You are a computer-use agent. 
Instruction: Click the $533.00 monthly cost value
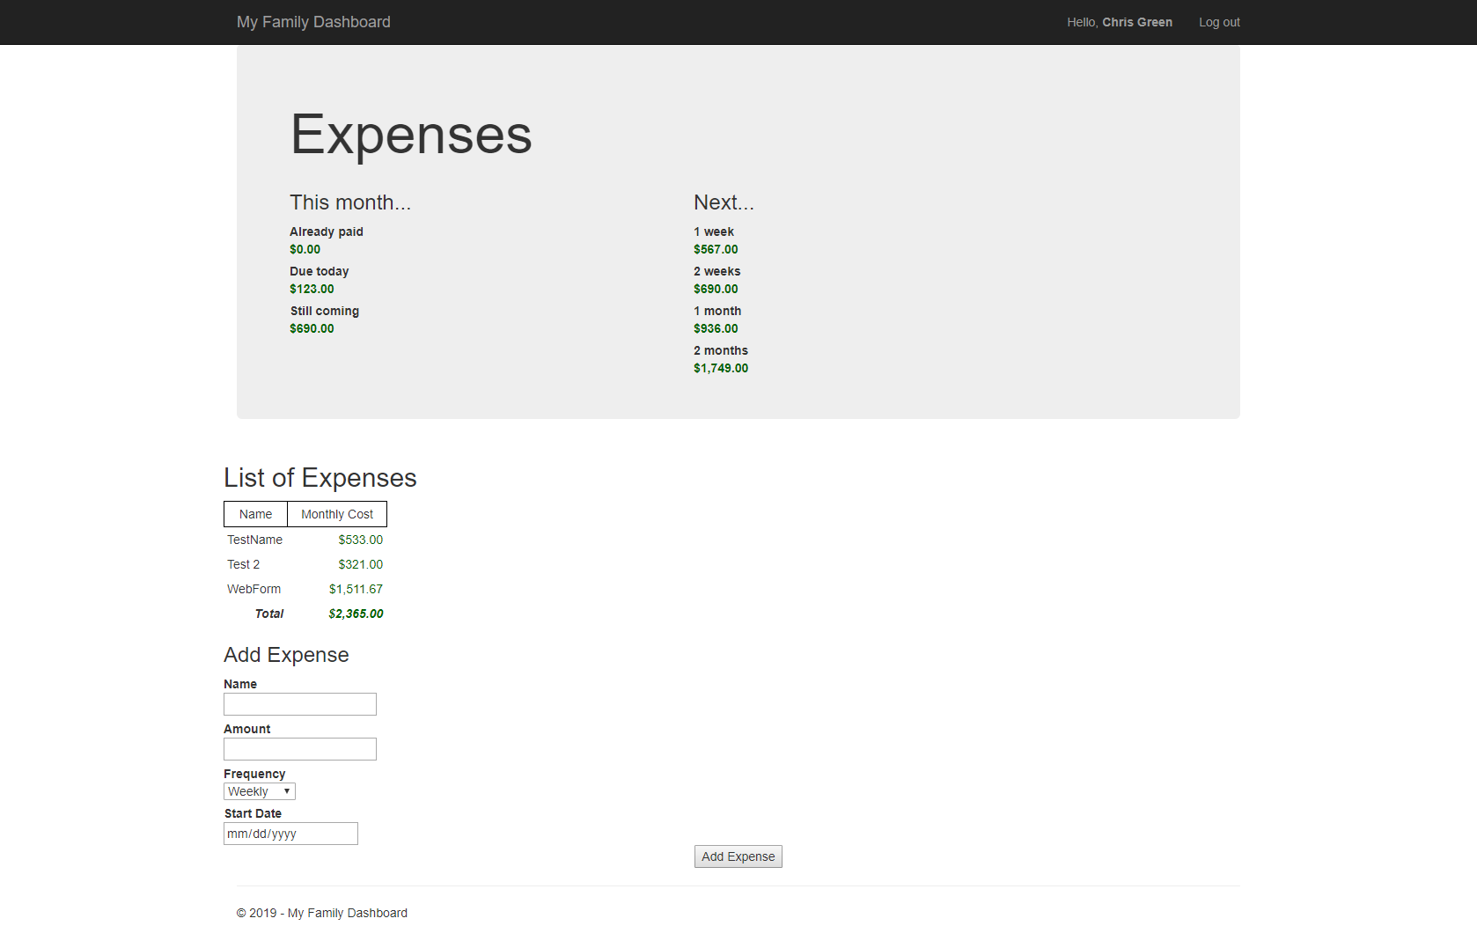pos(360,540)
